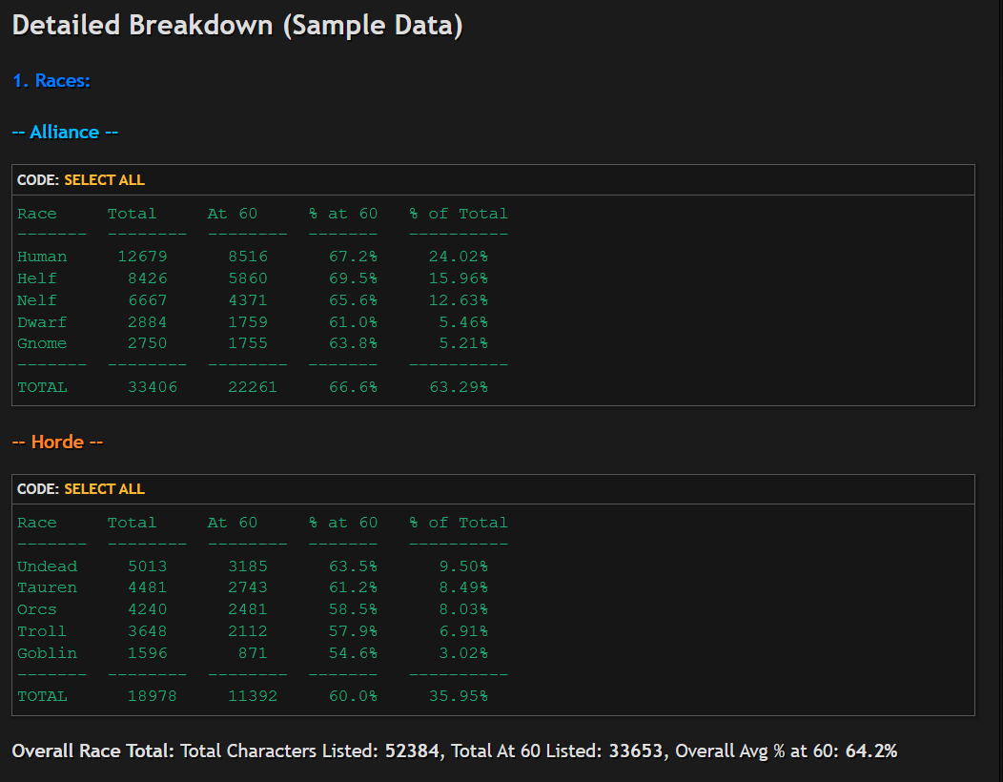Viewport: 1003px width, 782px height.
Task: Click the Overall Race Total summary line
Action: [455, 751]
